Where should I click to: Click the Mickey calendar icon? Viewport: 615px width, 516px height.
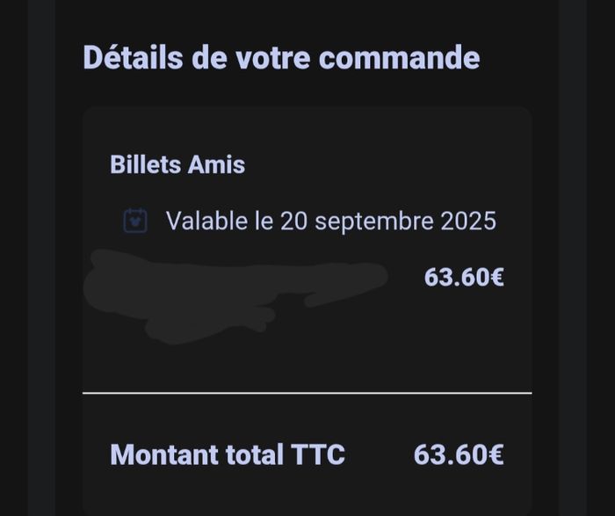135,221
